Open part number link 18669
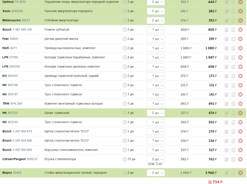This screenshot has width=247, height=184. point(14,39)
